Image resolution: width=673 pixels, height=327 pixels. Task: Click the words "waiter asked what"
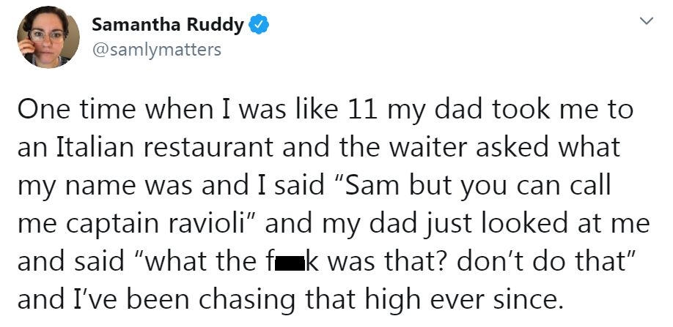[x=506, y=146]
